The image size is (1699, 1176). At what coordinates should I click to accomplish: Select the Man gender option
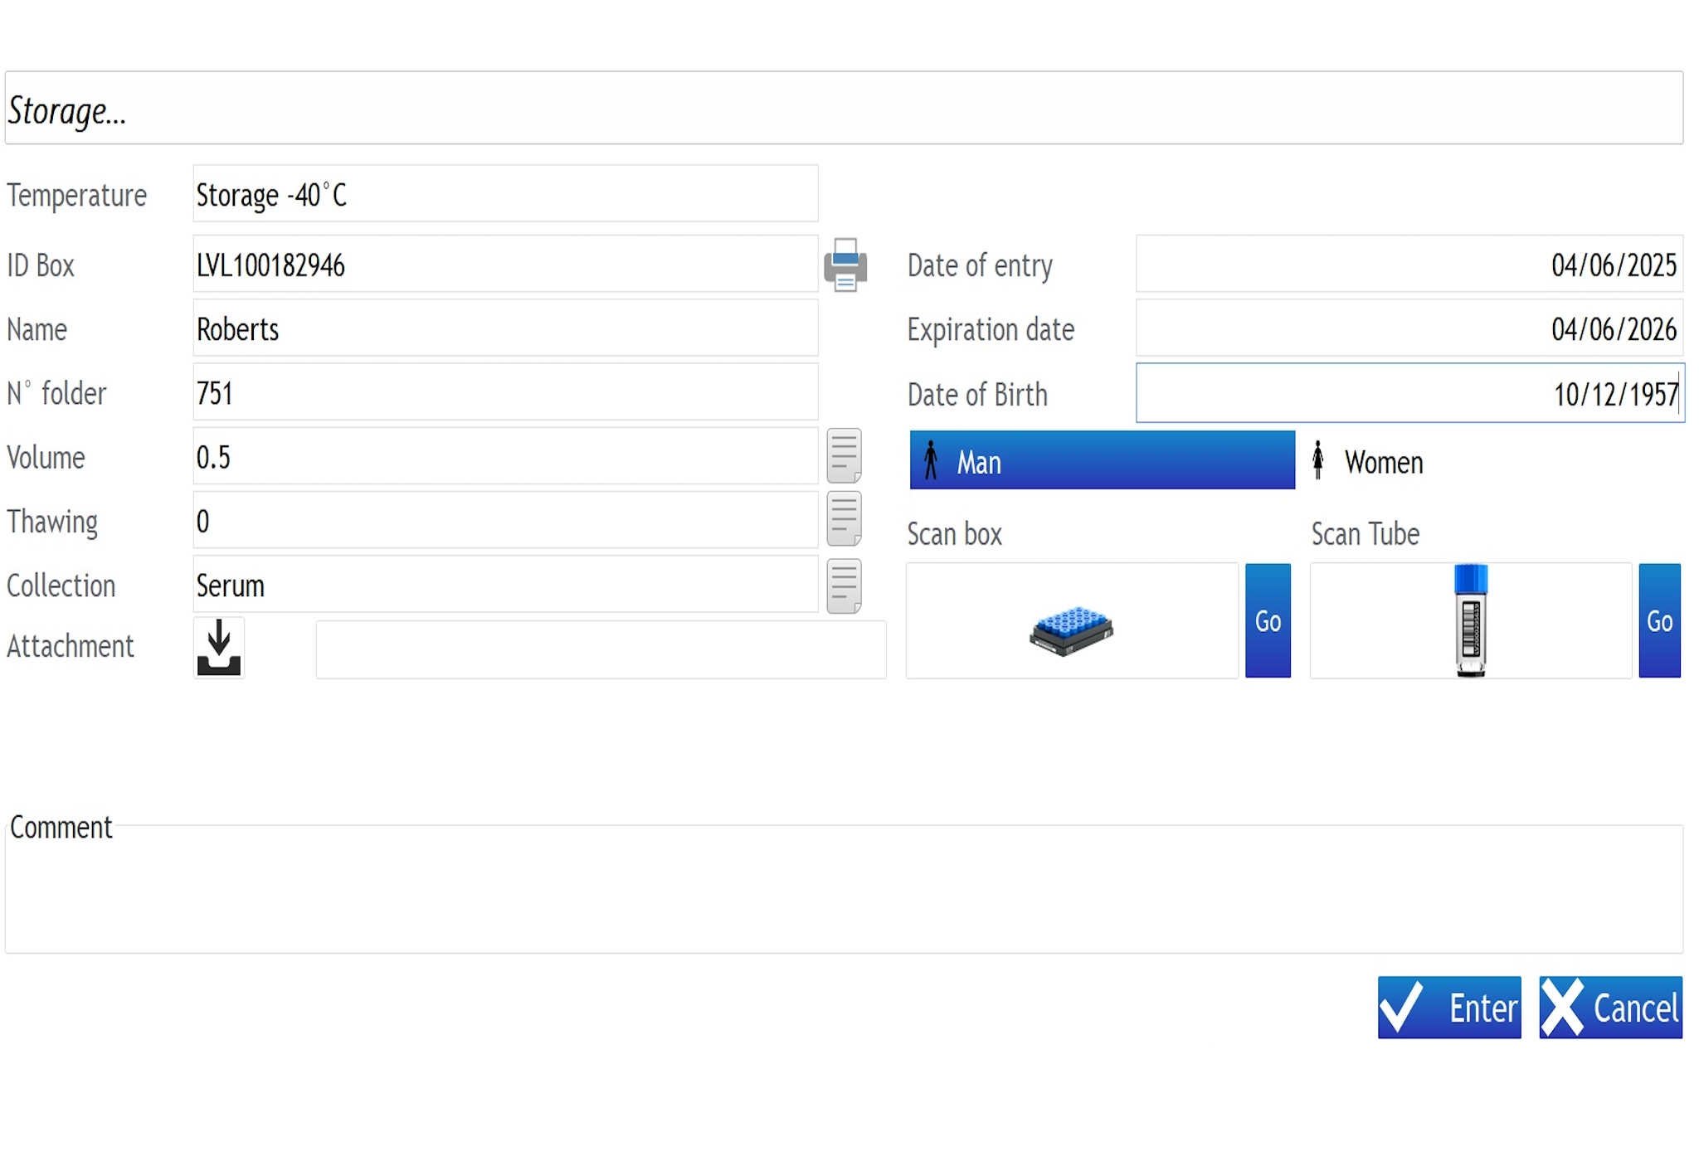point(1101,460)
